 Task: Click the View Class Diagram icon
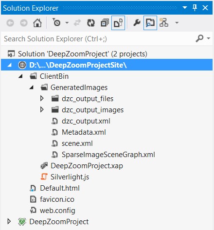tap(164, 22)
